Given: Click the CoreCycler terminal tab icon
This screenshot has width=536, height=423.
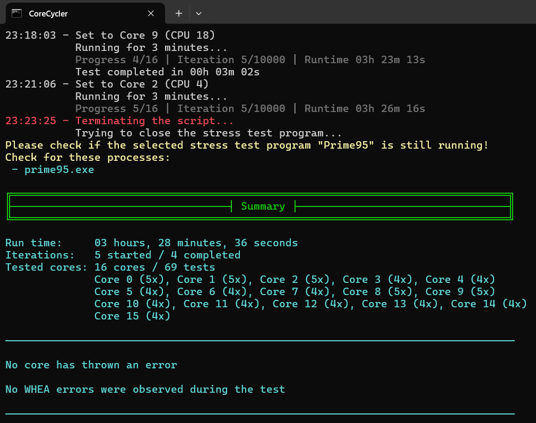Looking at the screenshot, I should (x=16, y=13).
